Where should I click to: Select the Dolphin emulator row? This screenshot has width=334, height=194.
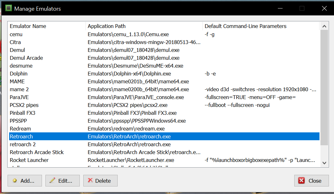point(164,74)
